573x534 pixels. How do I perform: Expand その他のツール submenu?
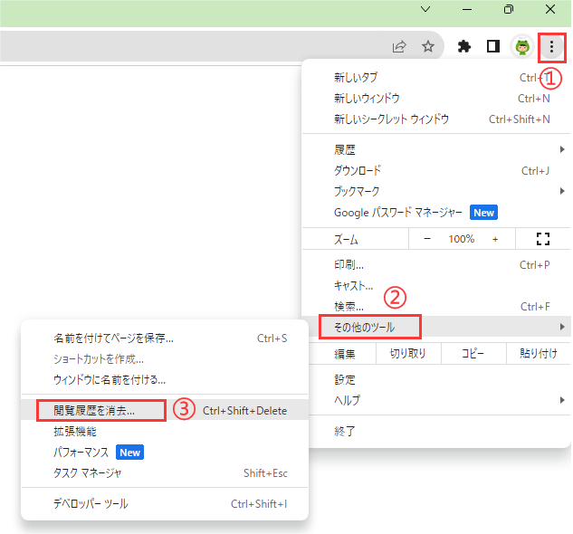point(436,327)
